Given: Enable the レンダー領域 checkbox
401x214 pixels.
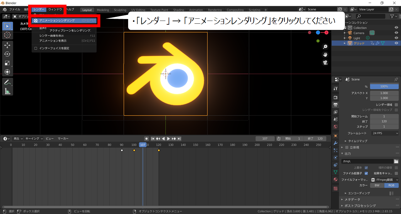Looking at the screenshot, I should (x=396, y=105).
